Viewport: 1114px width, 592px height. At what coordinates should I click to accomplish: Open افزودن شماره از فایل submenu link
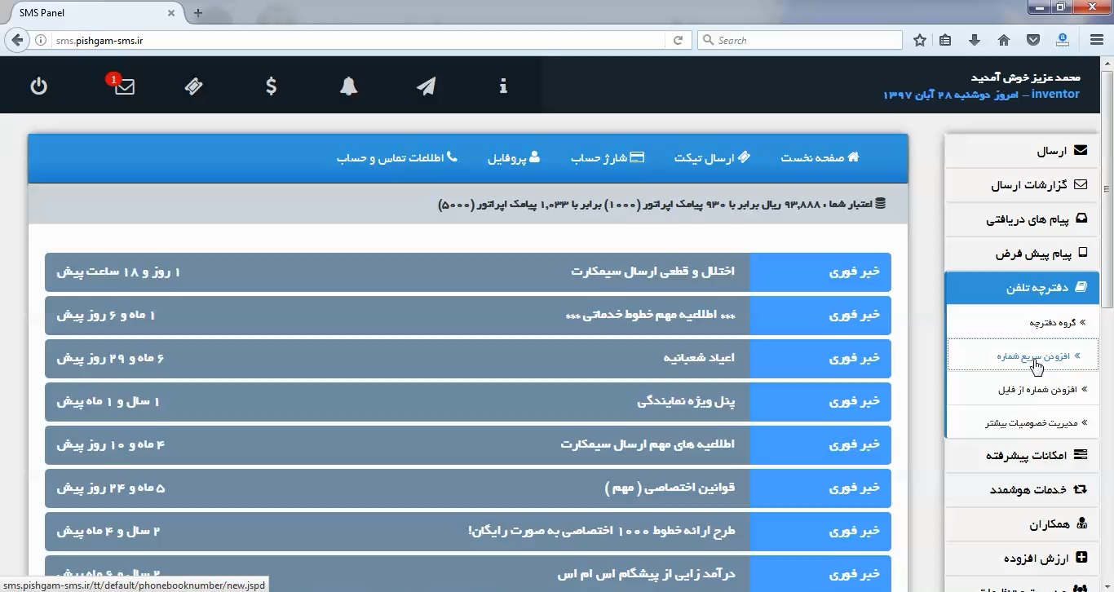pyautogui.click(x=1023, y=389)
